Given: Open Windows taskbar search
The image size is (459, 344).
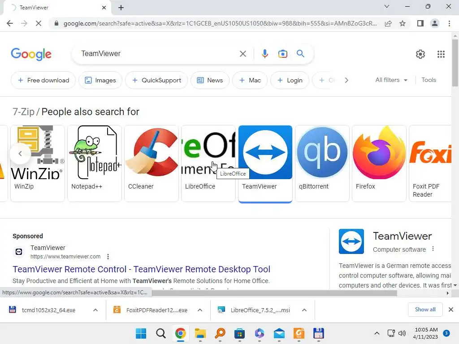Looking at the screenshot, I should click(x=161, y=333).
